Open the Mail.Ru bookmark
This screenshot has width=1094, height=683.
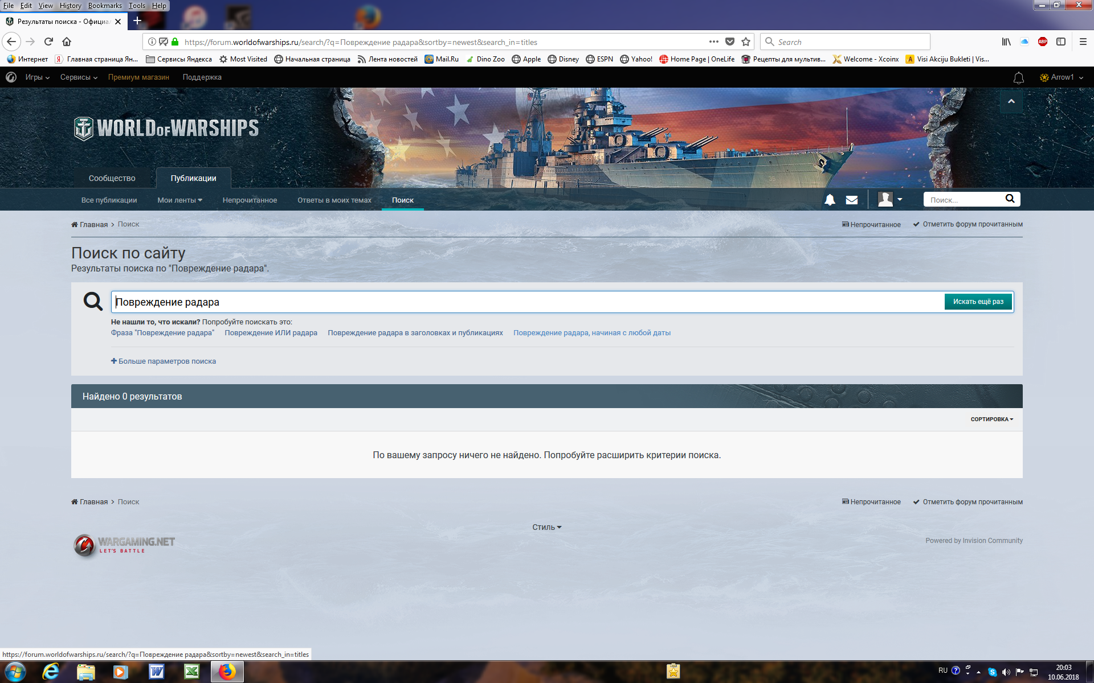(x=442, y=59)
